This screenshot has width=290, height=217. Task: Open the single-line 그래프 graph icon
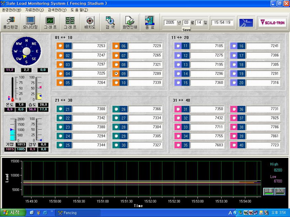pos(50,22)
